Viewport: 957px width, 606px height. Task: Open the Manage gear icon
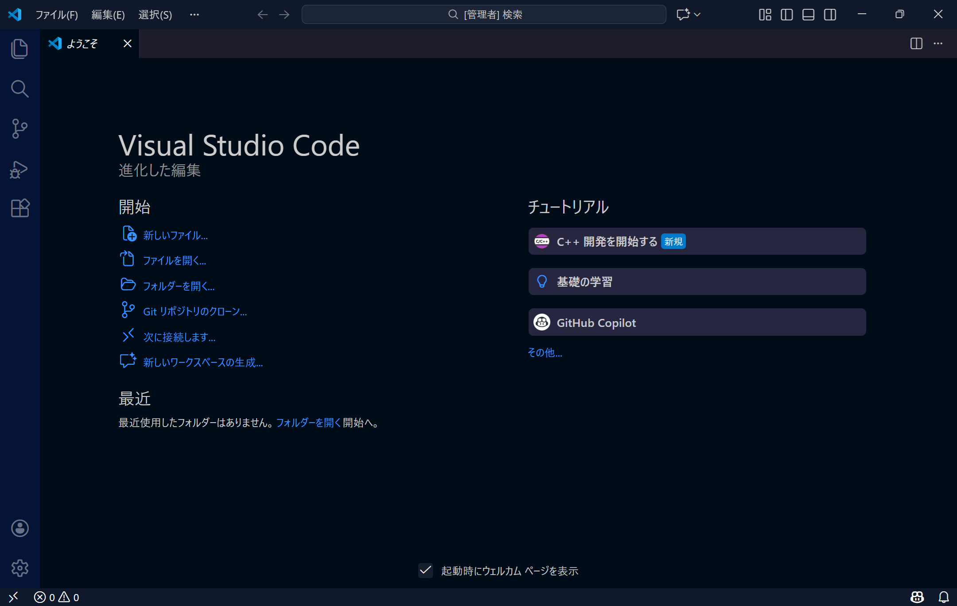[19, 568]
